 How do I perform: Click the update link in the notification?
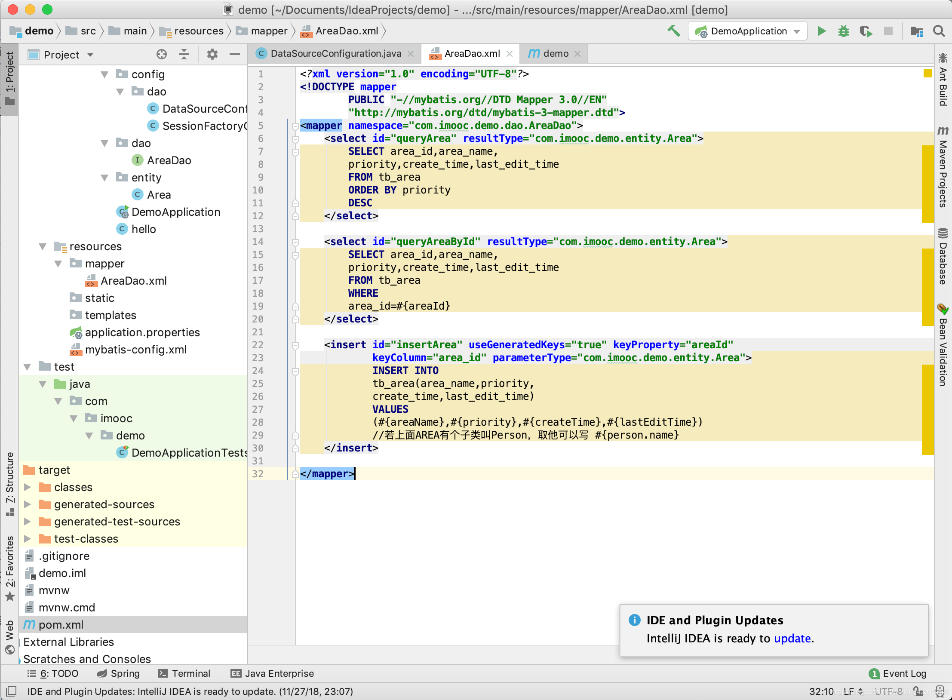(792, 638)
